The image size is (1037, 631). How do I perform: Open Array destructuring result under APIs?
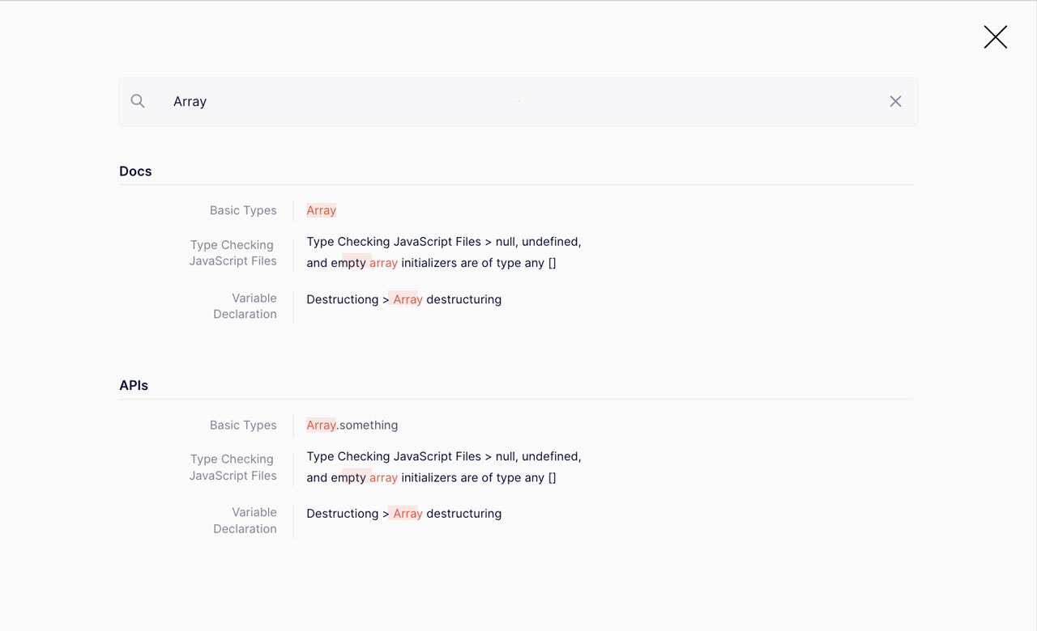point(403,514)
